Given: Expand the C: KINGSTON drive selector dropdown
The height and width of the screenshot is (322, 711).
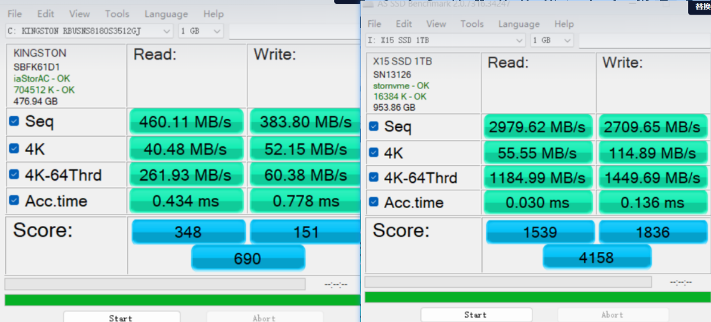Looking at the screenshot, I should click(166, 31).
